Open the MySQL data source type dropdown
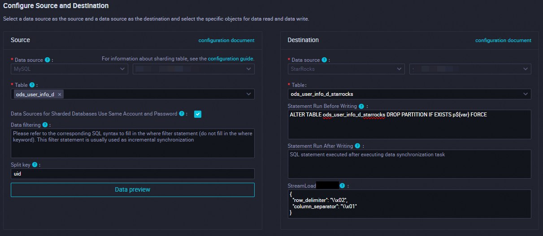The height and width of the screenshot is (236, 543). tap(70, 69)
